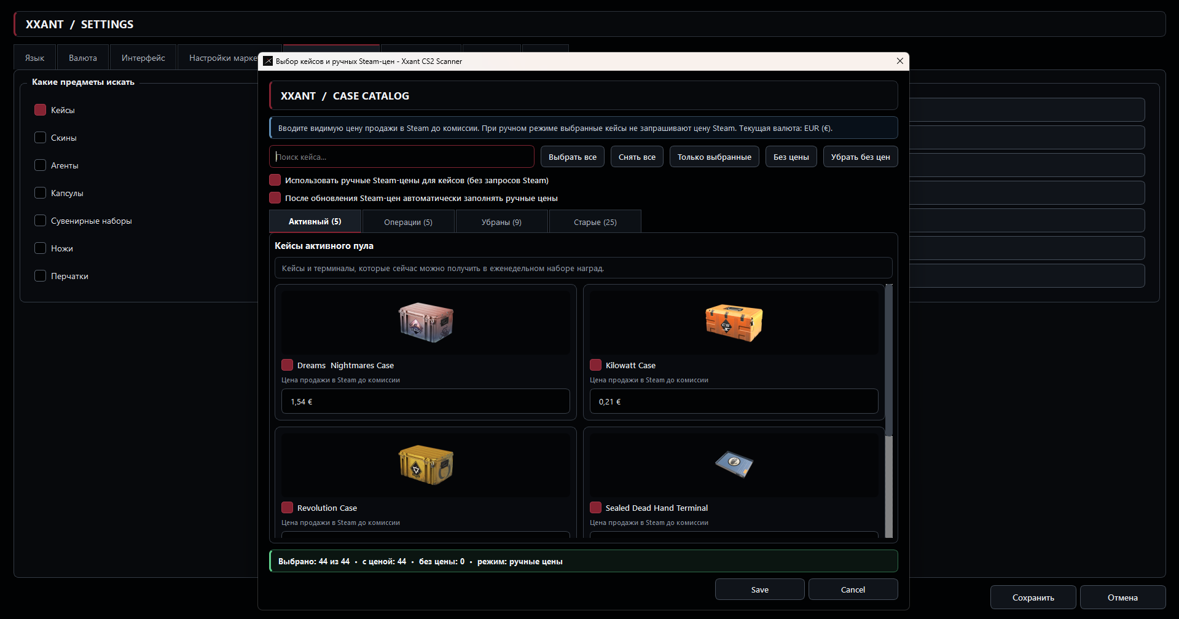The image size is (1179, 619).
Task: Toggle the Sealed Dead Hand Terminal checkbox
Action: pos(595,508)
